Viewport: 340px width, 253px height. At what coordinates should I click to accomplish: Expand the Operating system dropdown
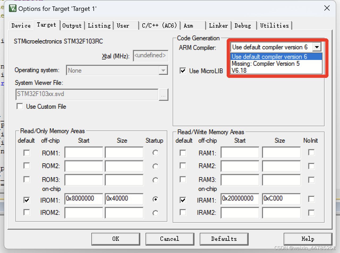point(163,70)
